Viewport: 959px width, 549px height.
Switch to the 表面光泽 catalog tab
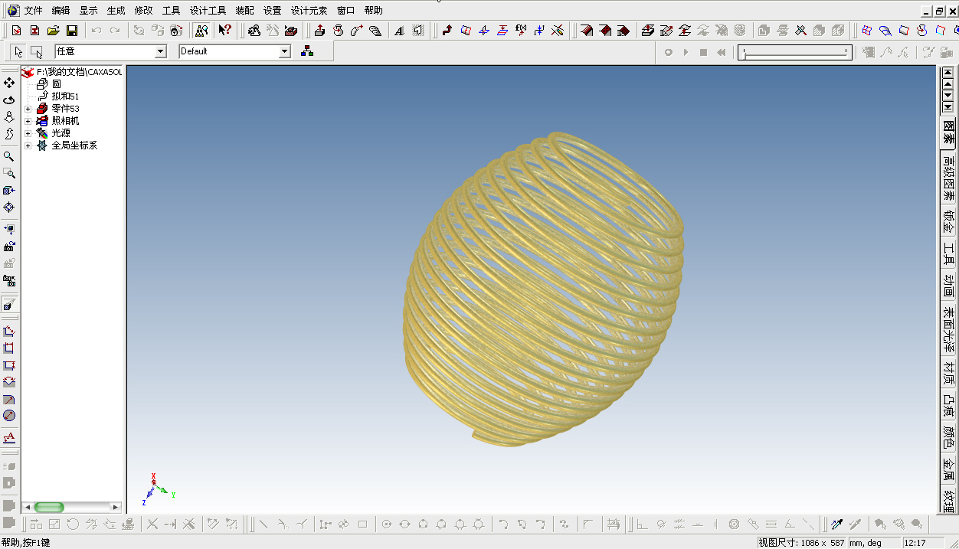949,330
